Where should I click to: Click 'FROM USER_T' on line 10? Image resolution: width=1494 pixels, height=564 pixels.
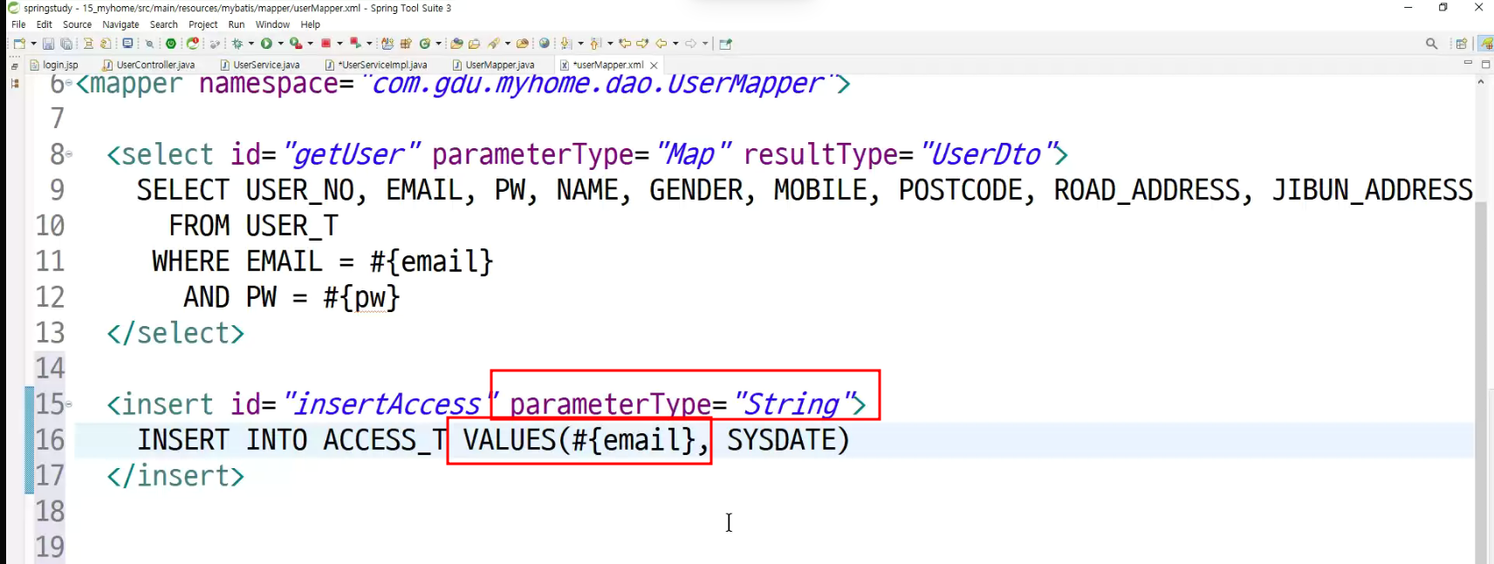(253, 226)
